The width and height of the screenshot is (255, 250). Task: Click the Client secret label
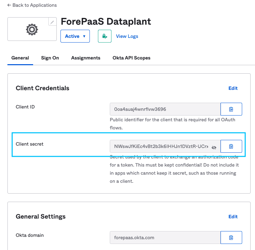[30, 144]
